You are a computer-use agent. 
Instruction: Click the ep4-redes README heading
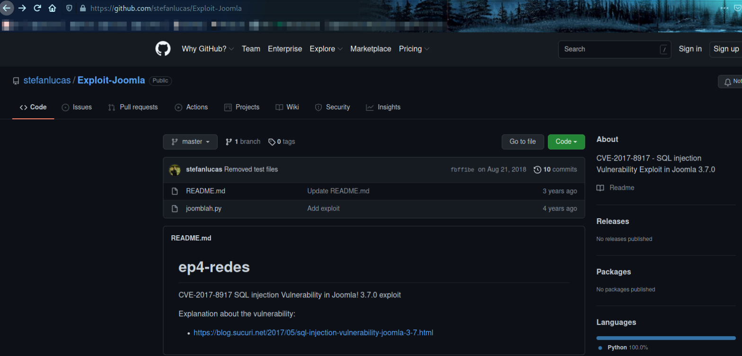tap(214, 267)
